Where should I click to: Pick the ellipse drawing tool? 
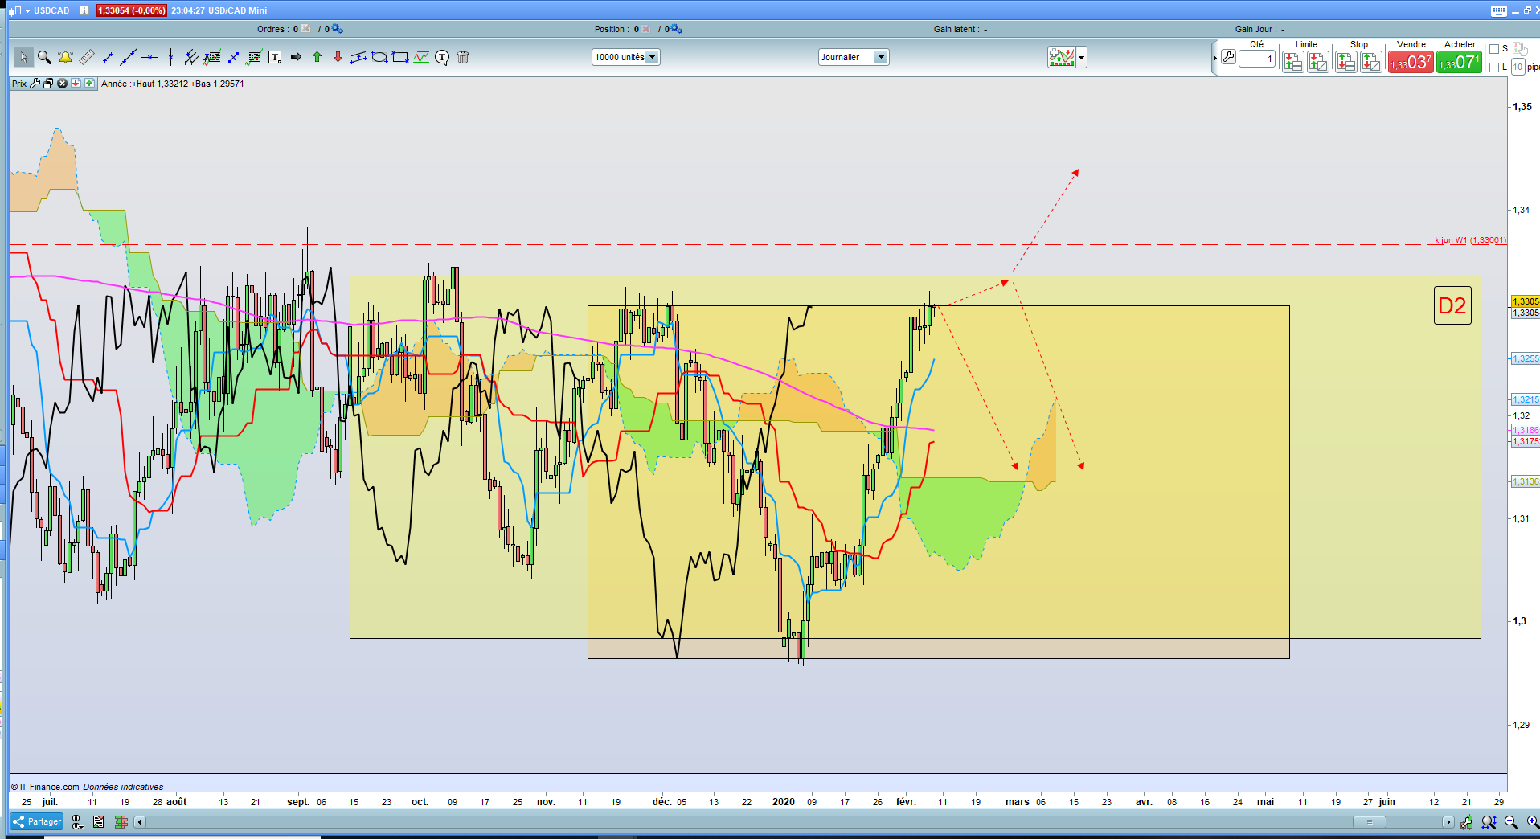pos(379,57)
